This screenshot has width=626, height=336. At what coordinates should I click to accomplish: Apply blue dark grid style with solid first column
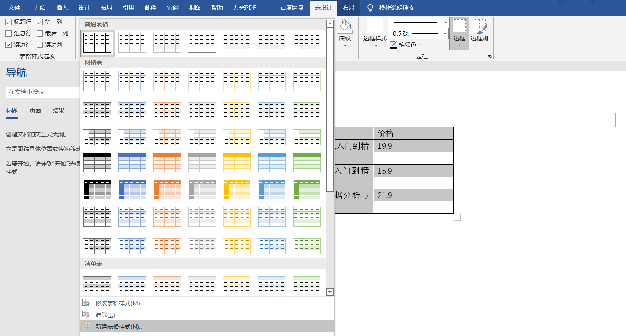coord(132,190)
